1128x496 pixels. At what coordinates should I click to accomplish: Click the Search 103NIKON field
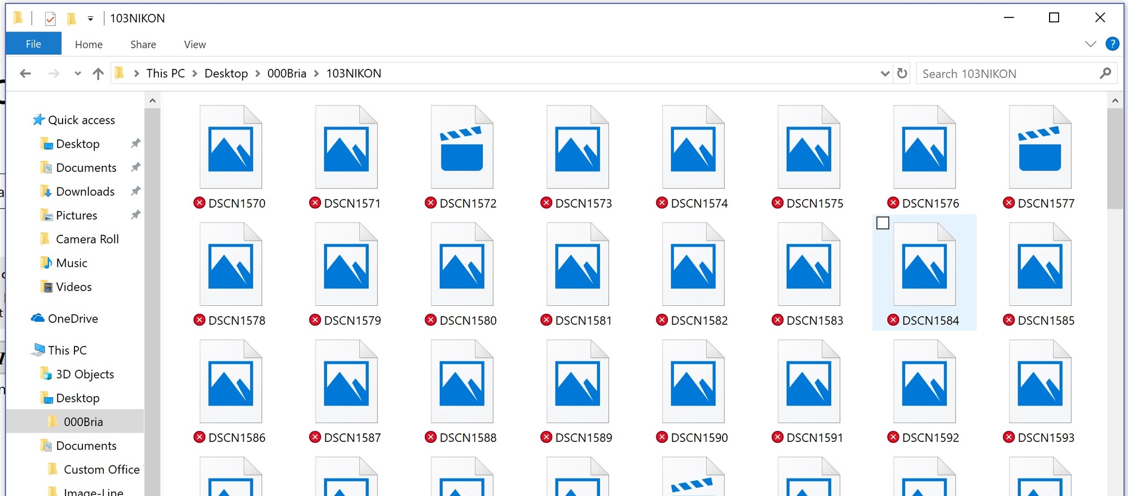(1016, 73)
